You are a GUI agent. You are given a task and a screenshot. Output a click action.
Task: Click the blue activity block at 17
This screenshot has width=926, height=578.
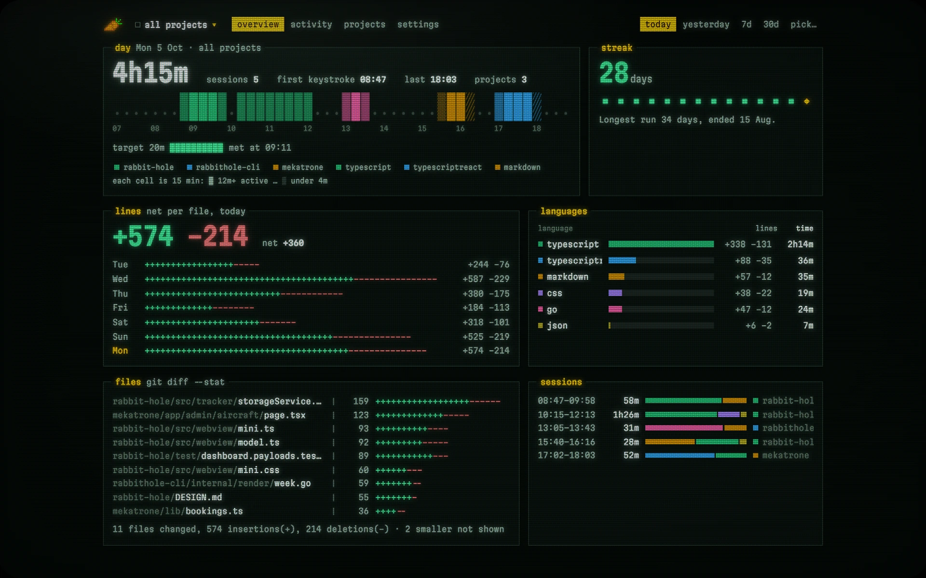[517, 106]
